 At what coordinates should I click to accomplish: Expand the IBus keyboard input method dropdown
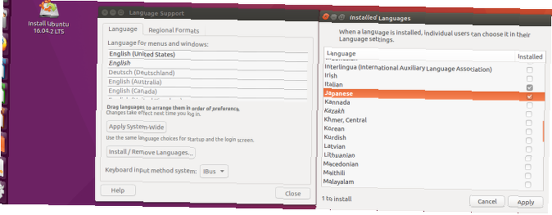[x=214, y=171]
